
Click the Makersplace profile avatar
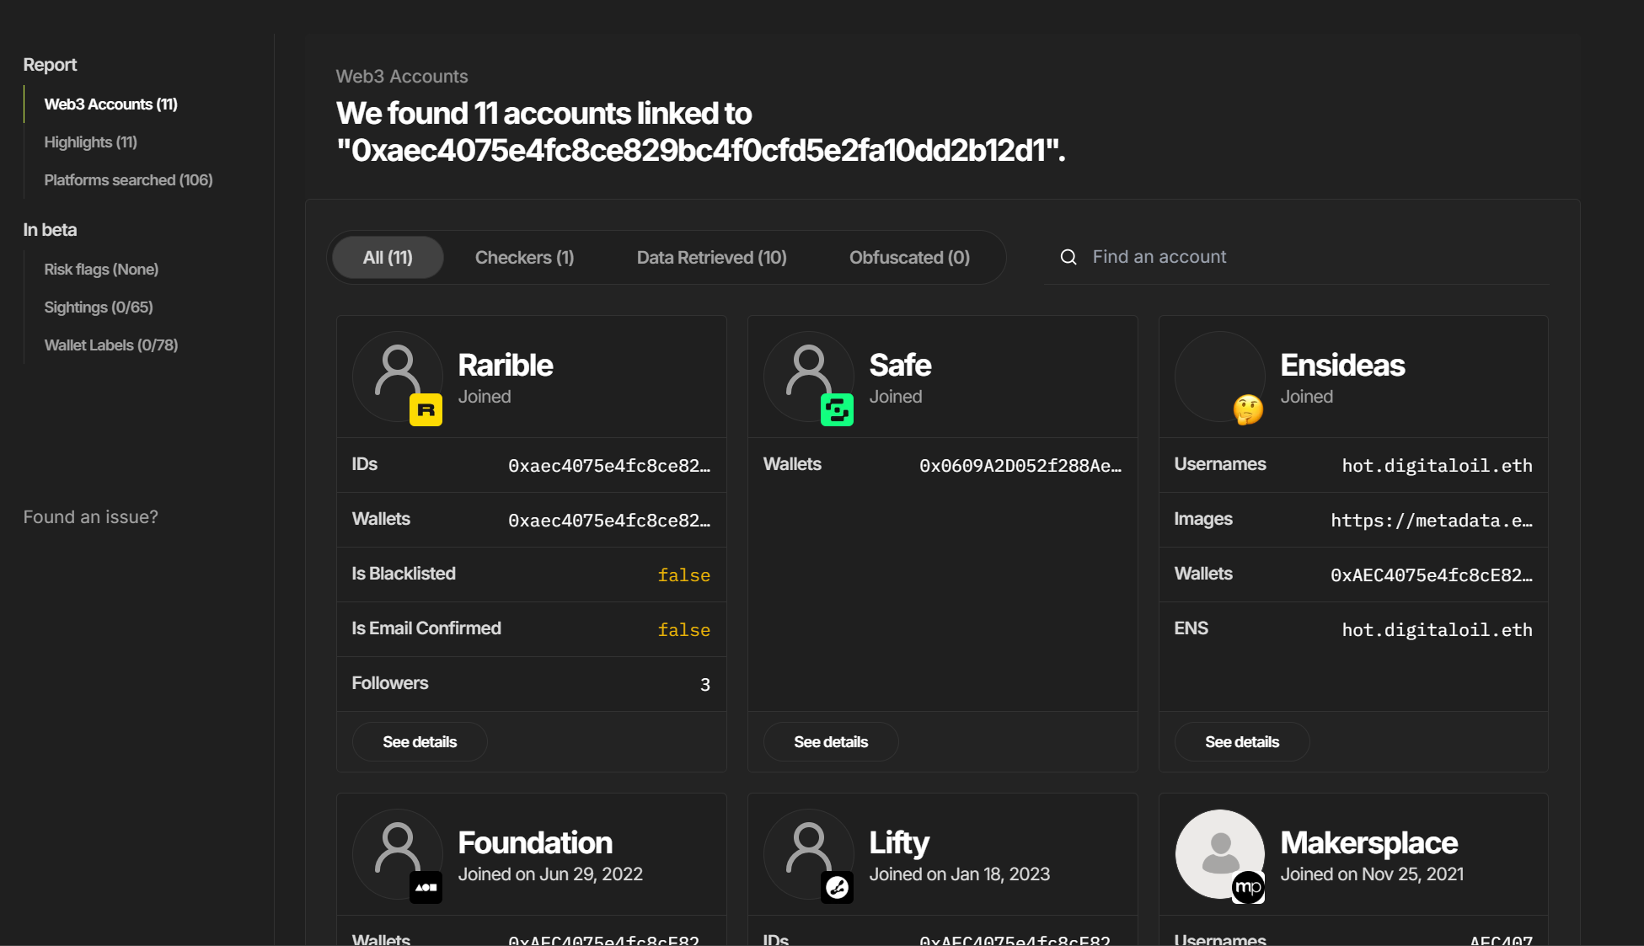coord(1219,853)
